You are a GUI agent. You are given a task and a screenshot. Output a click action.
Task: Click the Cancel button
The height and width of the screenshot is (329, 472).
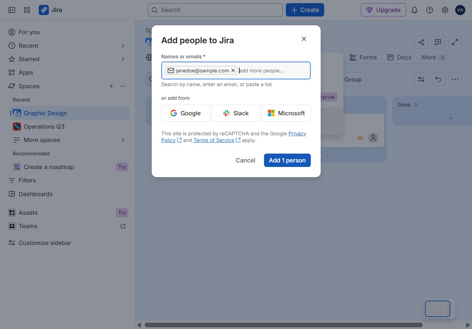pos(245,160)
